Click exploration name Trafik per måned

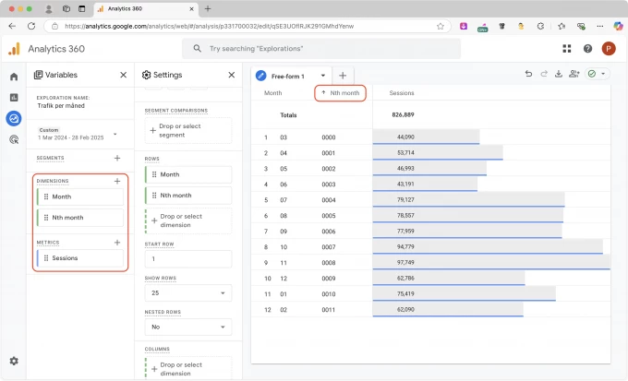click(x=61, y=106)
